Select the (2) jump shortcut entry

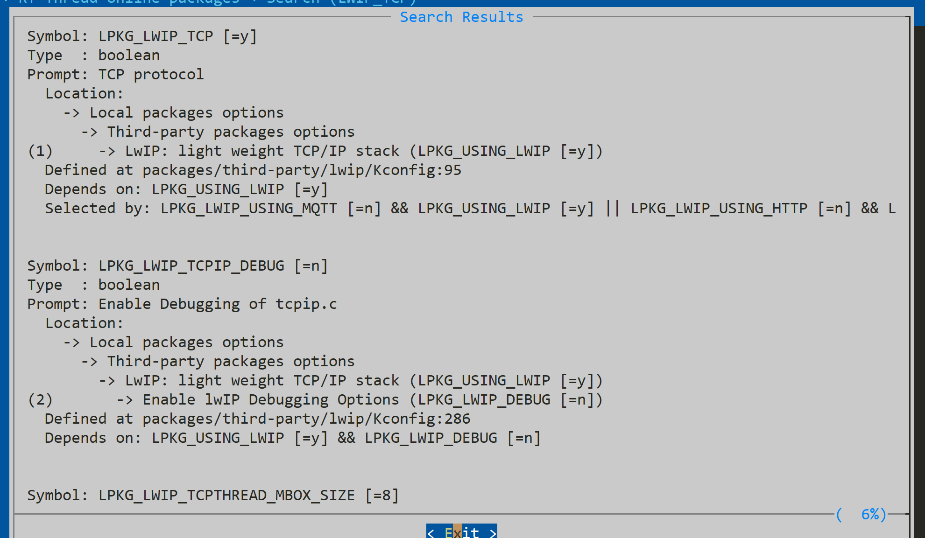tap(40, 400)
